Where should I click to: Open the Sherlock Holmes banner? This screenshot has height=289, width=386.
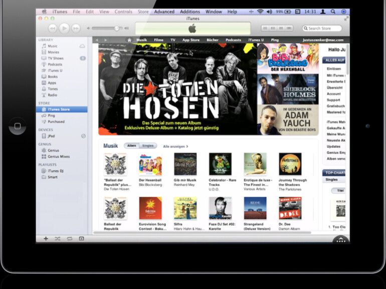pos(288,89)
